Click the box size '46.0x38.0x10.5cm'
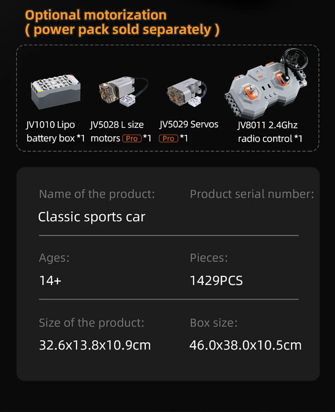This screenshot has width=335, height=412. point(245,345)
